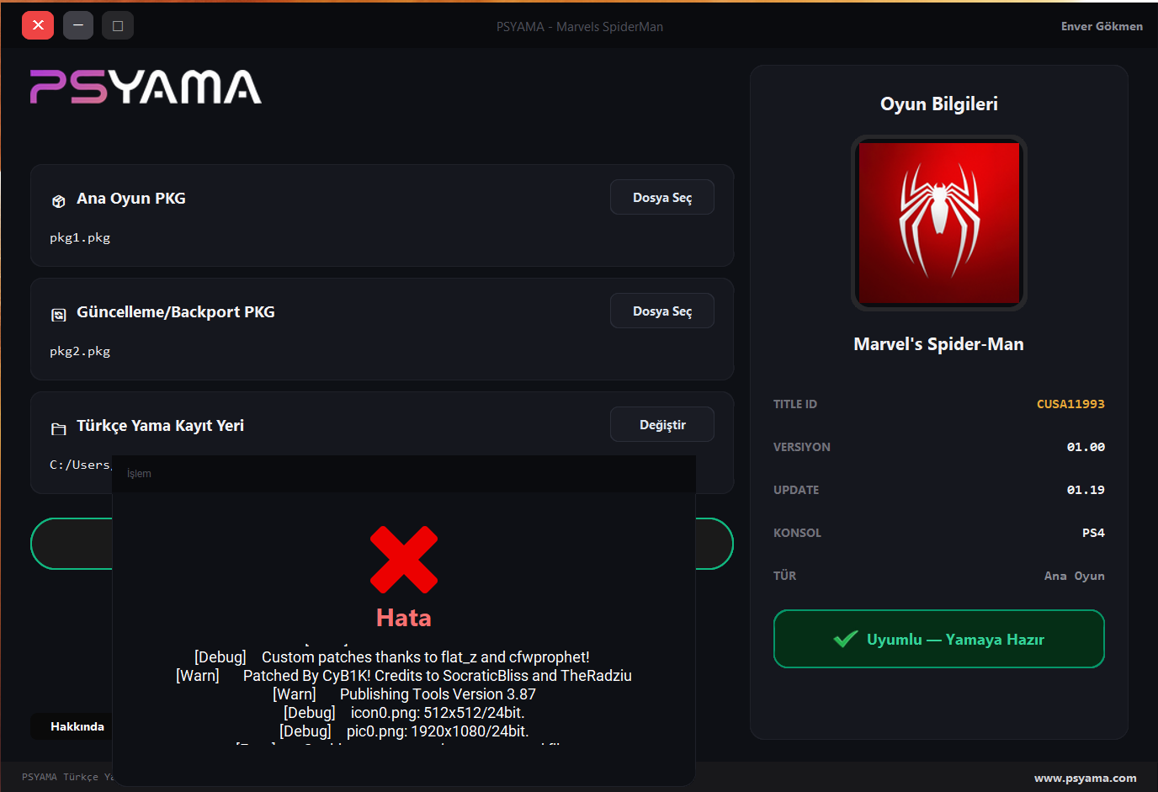Click the CUSA11993 title ID value
Image resolution: width=1158 pixels, height=792 pixels.
(1070, 404)
